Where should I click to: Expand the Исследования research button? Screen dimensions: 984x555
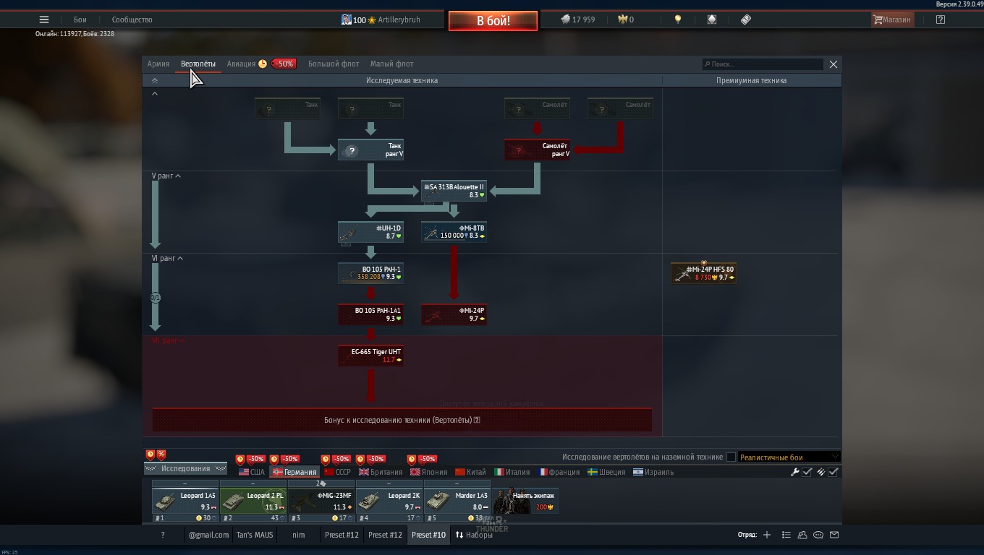(x=185, y=468)
